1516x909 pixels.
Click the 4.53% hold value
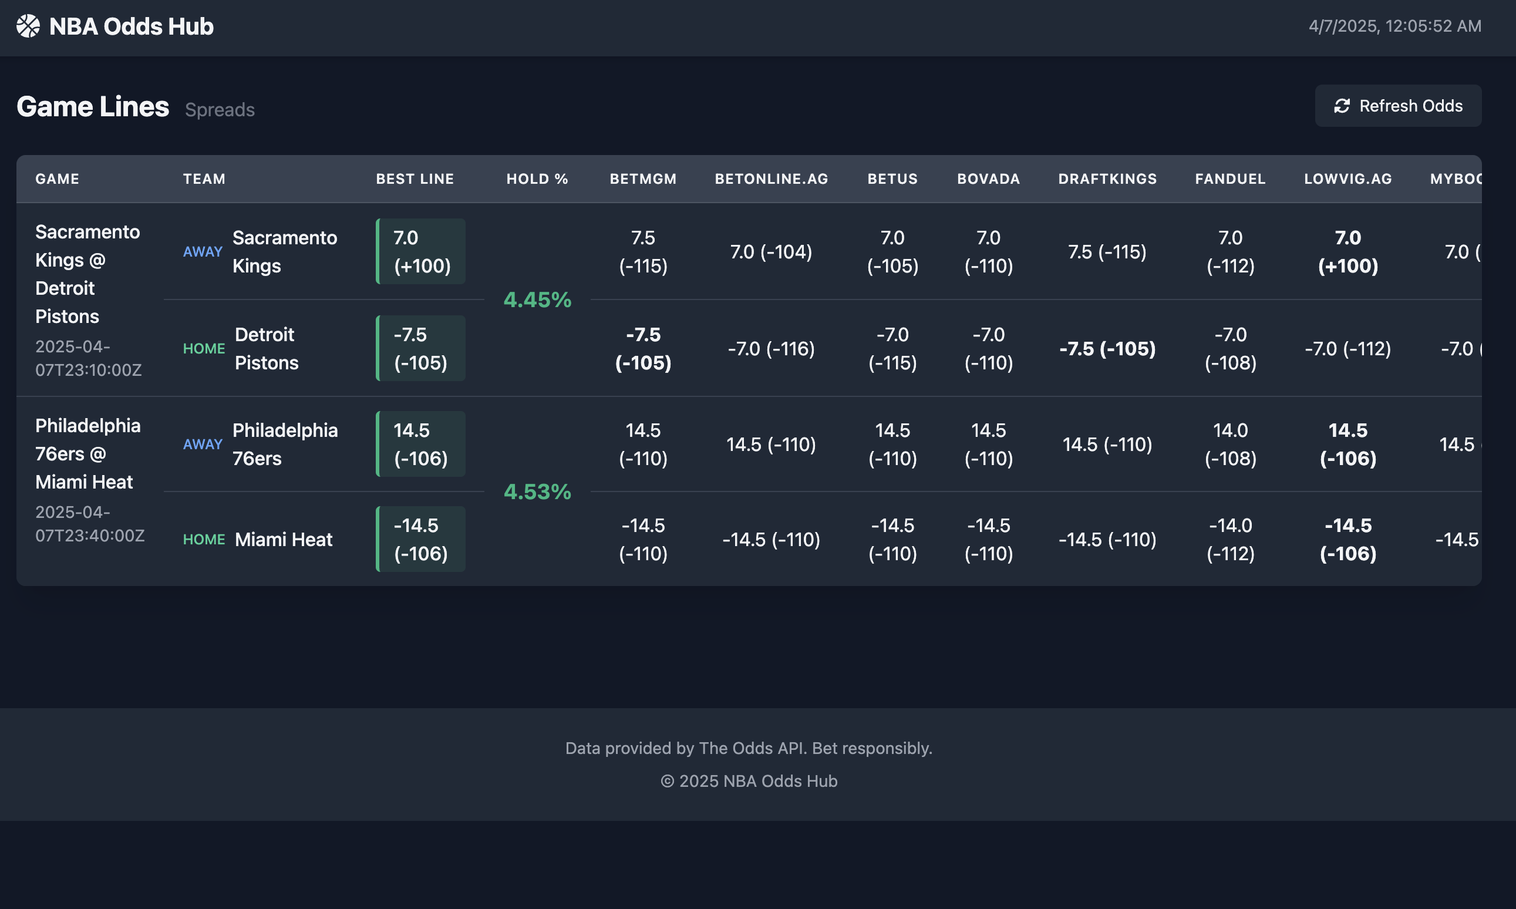point(537,492)
